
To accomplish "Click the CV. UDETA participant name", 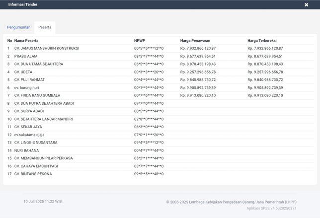I will (x=24, y=72).
